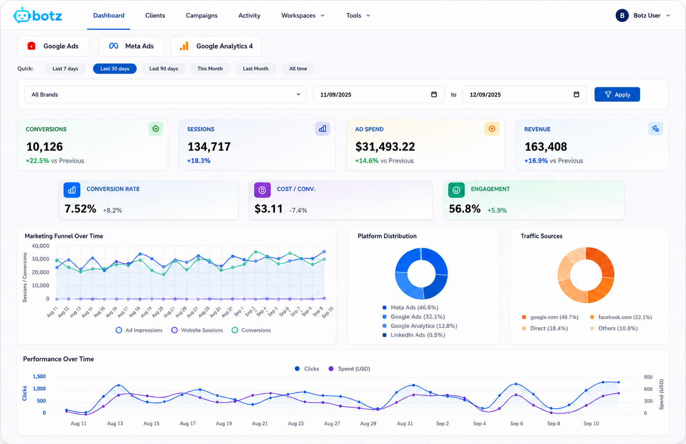686x444 pixels.
Task: Click the Revenue card icon
Action: [x=656, y=128]
